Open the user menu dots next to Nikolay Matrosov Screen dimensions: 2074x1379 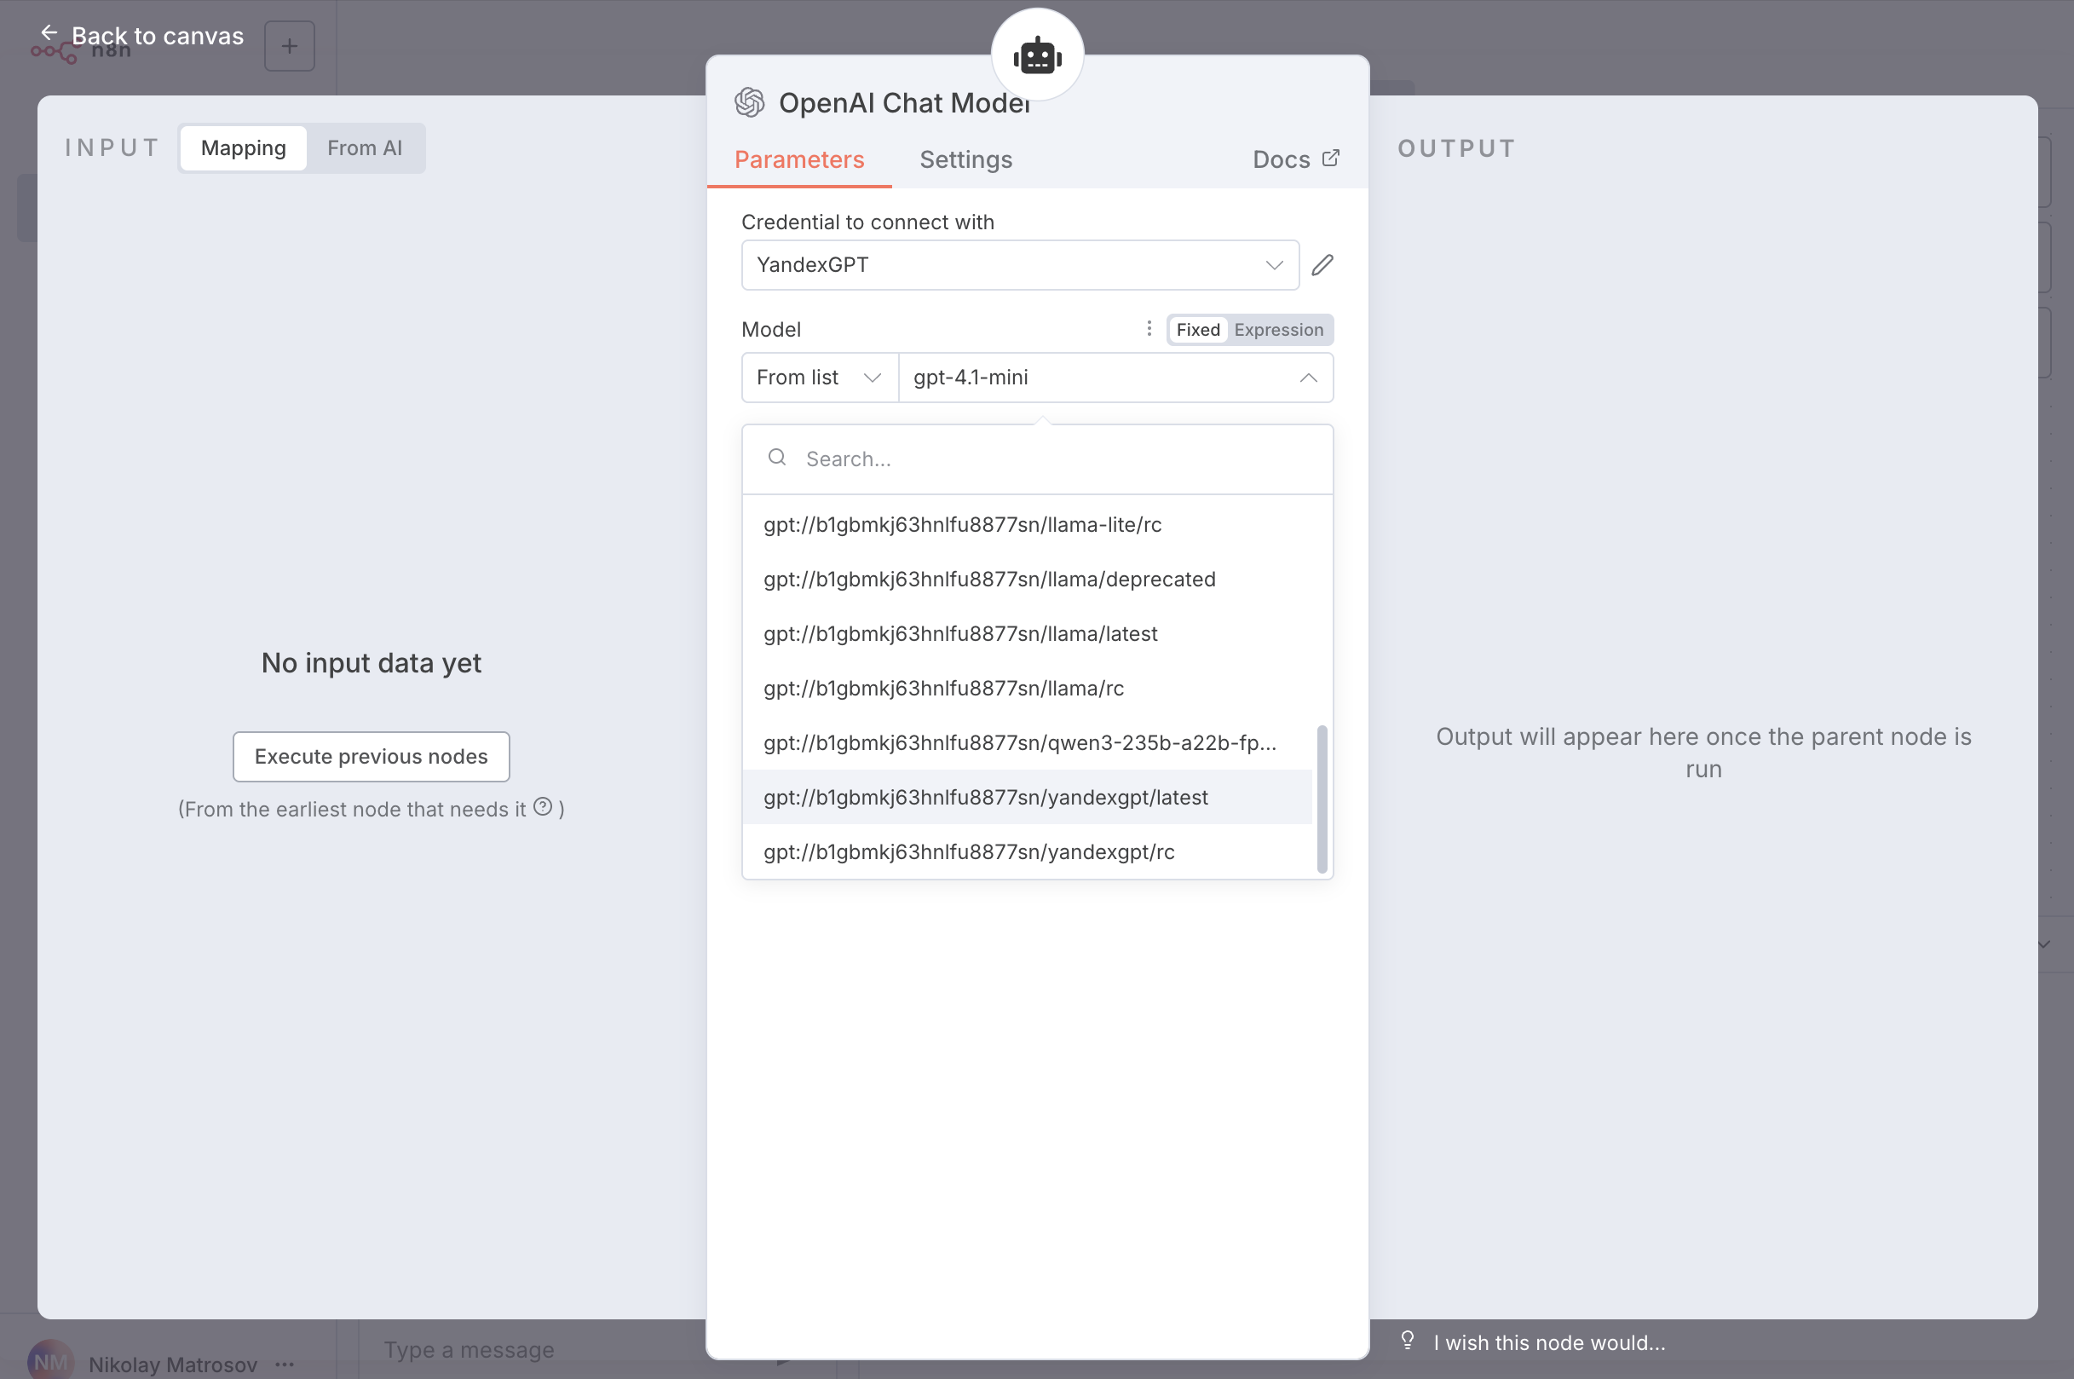click(x=285, y=1364)
